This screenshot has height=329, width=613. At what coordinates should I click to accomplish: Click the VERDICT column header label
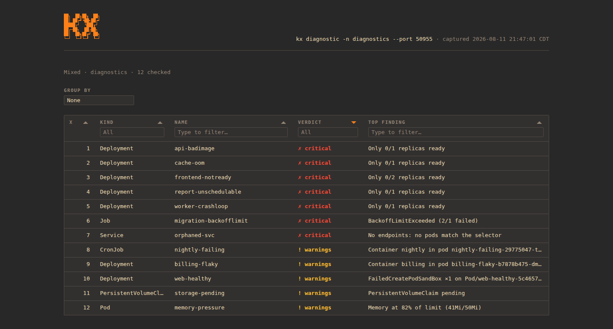click(309, 122)
